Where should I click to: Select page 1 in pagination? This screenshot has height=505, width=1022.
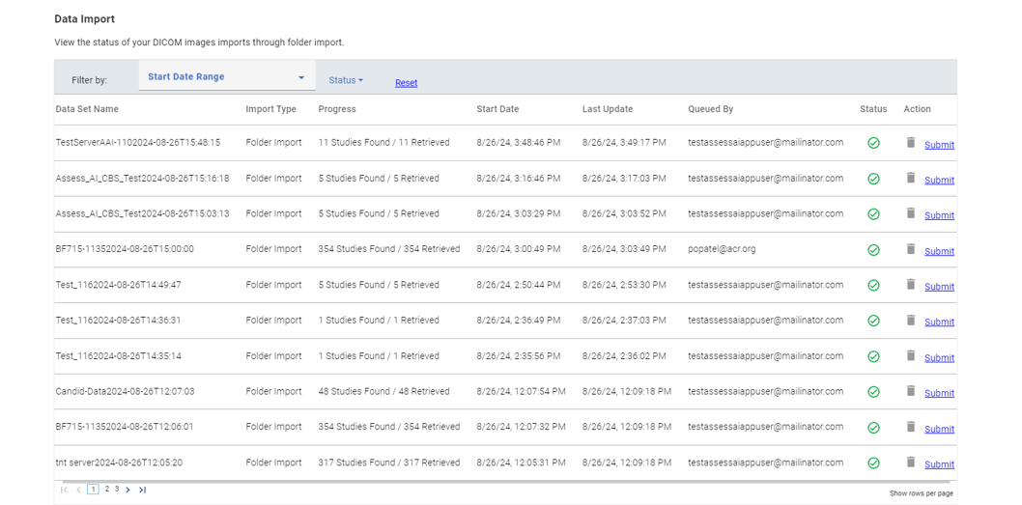pyautogui.click(x=93, y=490)
